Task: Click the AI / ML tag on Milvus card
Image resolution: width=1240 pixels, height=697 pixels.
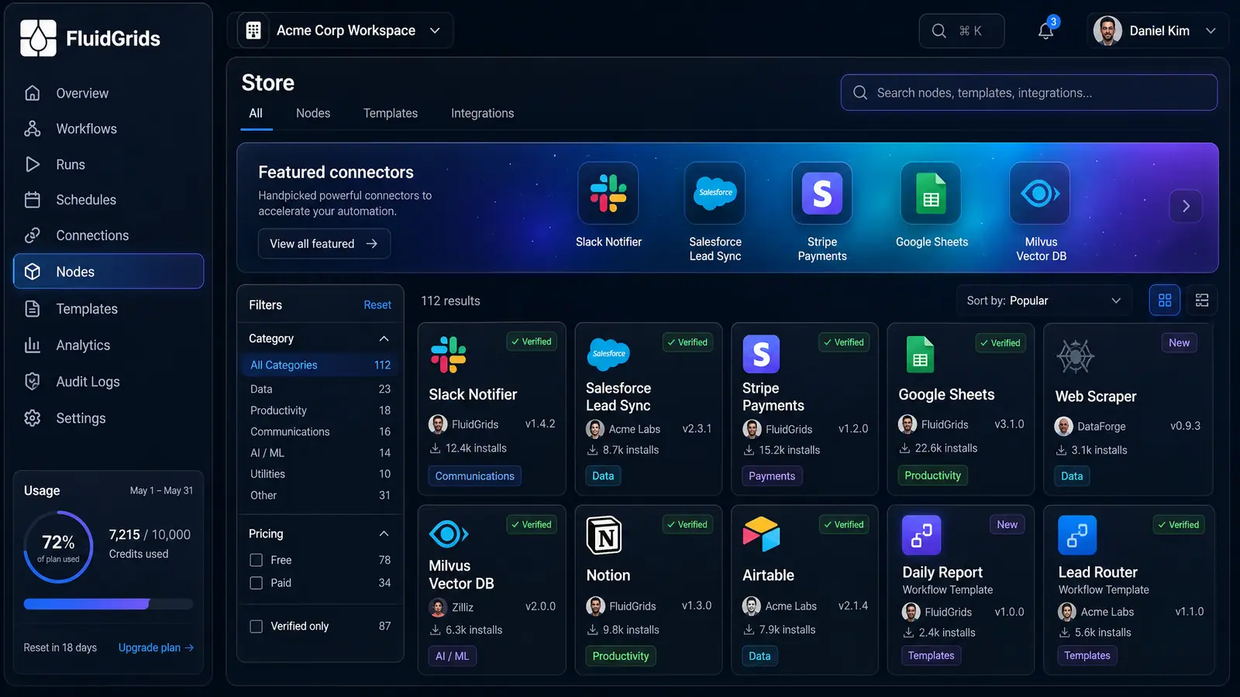Action: [452, 656]
